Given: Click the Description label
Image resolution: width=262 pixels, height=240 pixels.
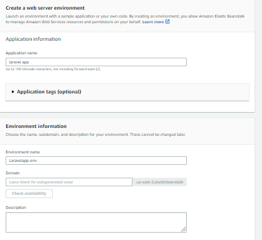Looking at the screenshot, I should 16,208.
